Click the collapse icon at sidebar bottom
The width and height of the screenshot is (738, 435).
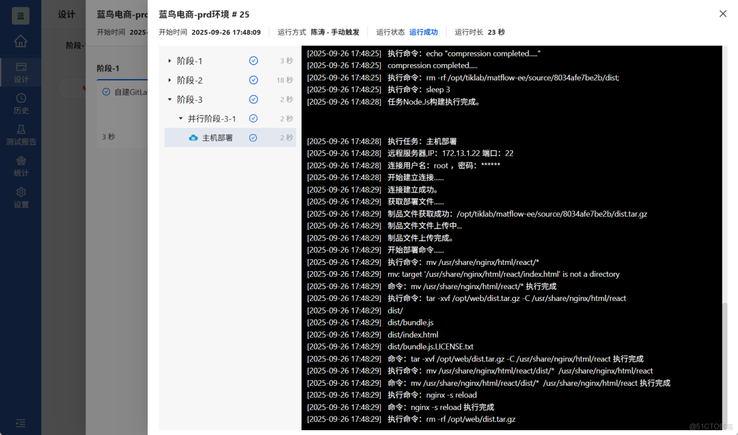coord(21,423)
